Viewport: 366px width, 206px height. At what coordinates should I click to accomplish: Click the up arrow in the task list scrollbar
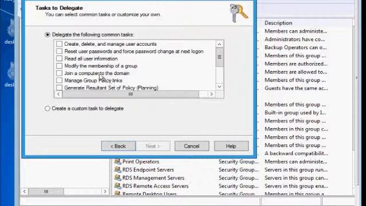click(x=220, y=44)
